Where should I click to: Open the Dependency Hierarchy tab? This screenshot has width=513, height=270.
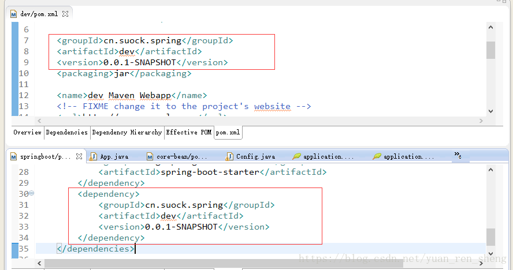(127, 132)
